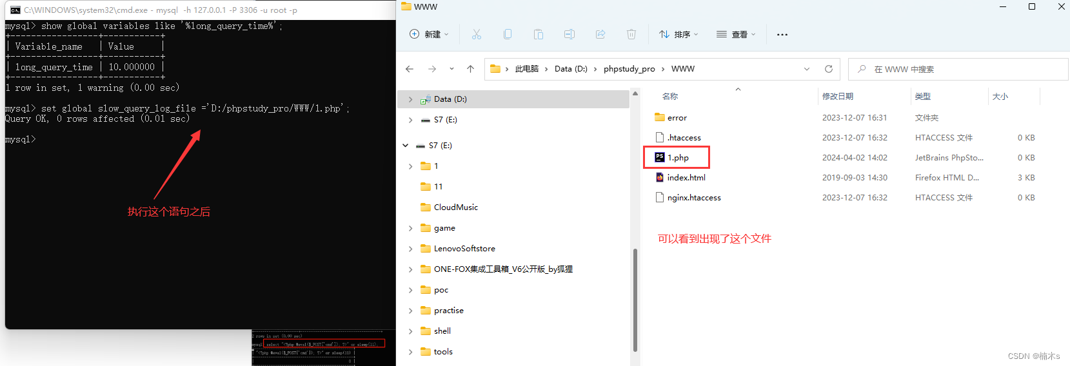Expand the LenovoSoftstore folder node

pos(410,249)
